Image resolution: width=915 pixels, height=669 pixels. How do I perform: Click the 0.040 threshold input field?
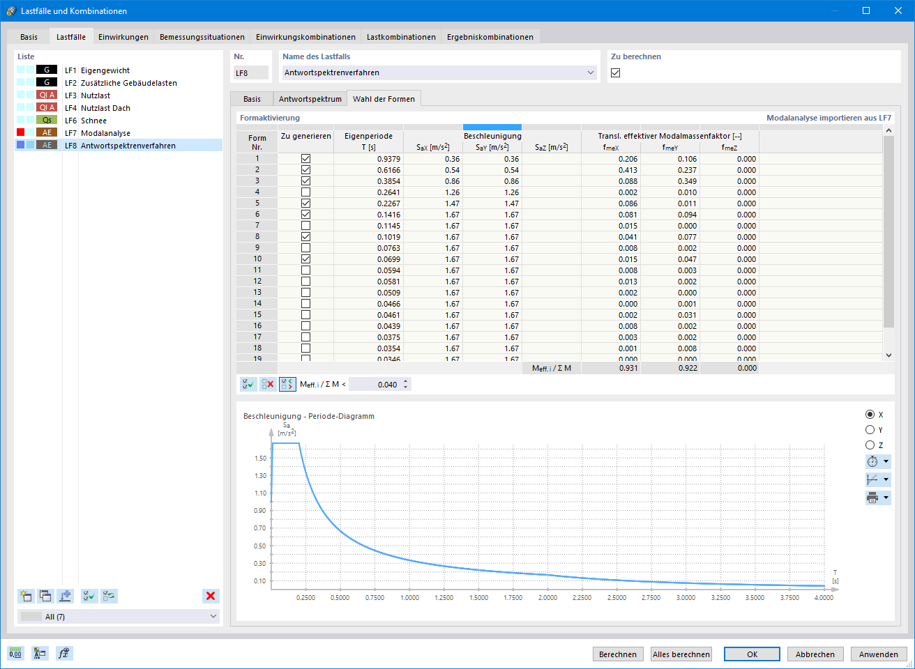(x=375, y=384)
